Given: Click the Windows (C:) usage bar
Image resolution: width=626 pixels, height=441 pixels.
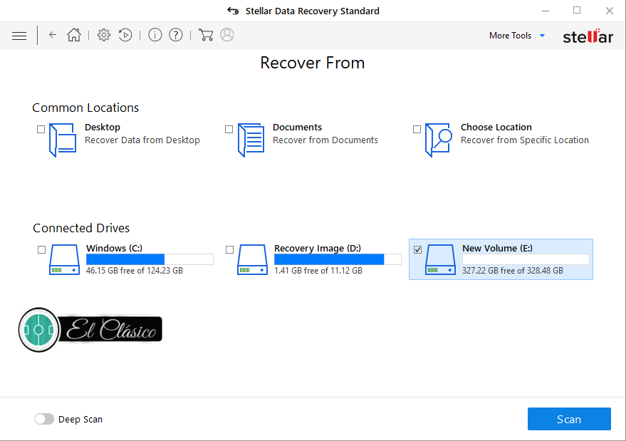Looking at the screenshot, I should click(x=150, y=259).
